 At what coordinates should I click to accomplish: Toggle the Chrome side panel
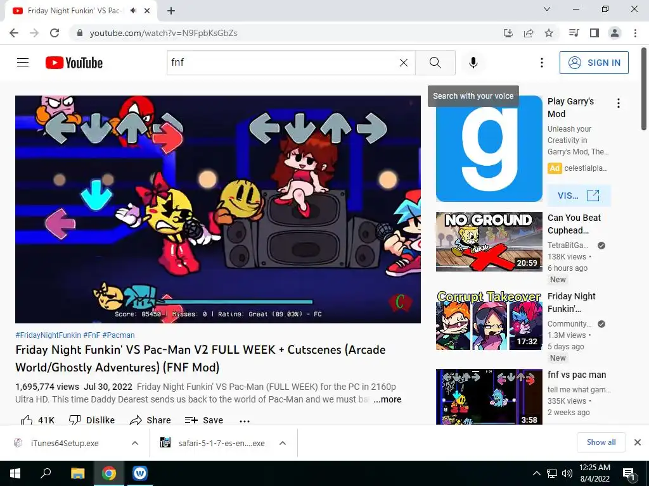[594, 33]
